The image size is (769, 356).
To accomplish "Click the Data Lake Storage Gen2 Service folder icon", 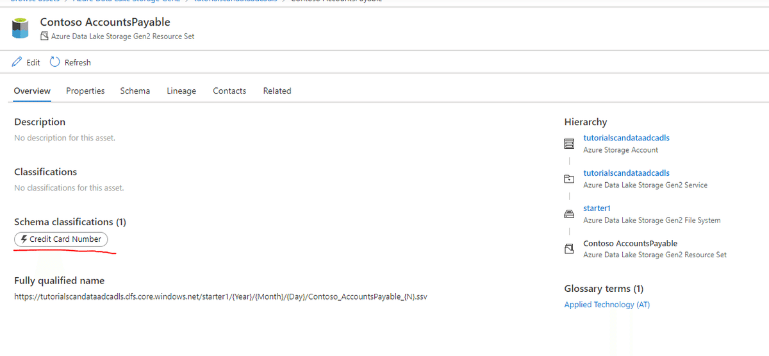I will (x=569, y=179).
